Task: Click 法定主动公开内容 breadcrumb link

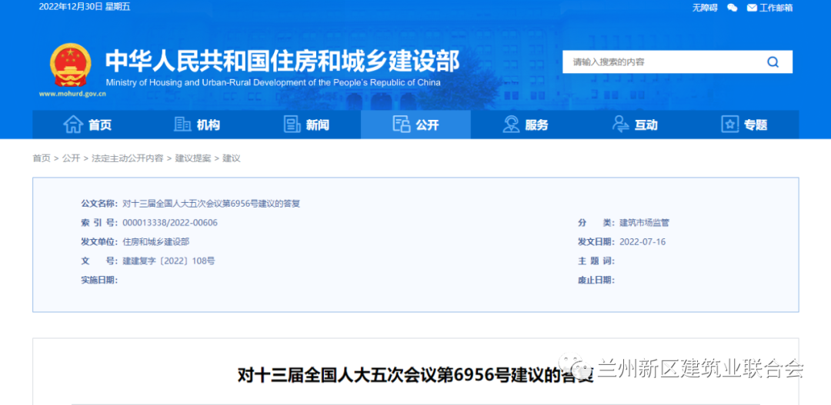Action: click(x=127, y=158)
